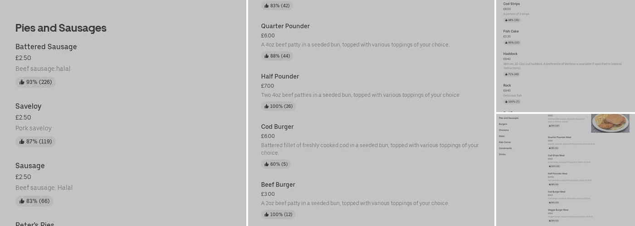Viewport: 635px width, 226px height.
Task: Click the Pies and Sausages section heading
Action: click(61, 28)
